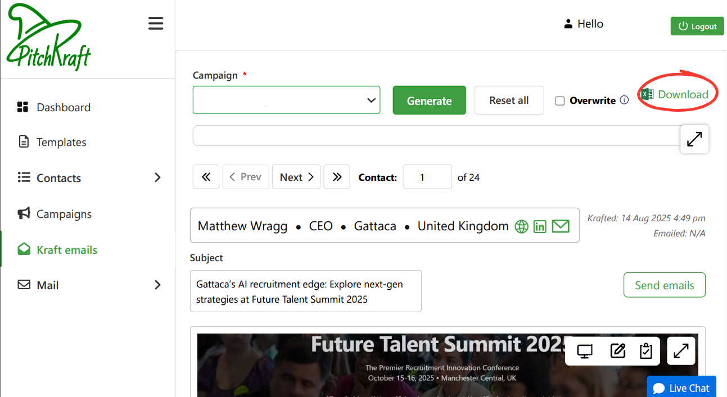Open the Campaign dropdown
Image resolution: width=727 pixels, height=397 pixels.
coord(286,100)
